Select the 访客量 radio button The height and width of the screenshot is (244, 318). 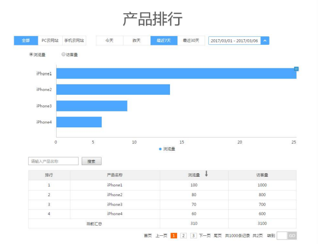(63, 54)
